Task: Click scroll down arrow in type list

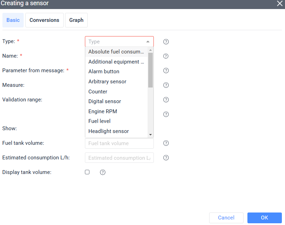Action: (150, 135)
